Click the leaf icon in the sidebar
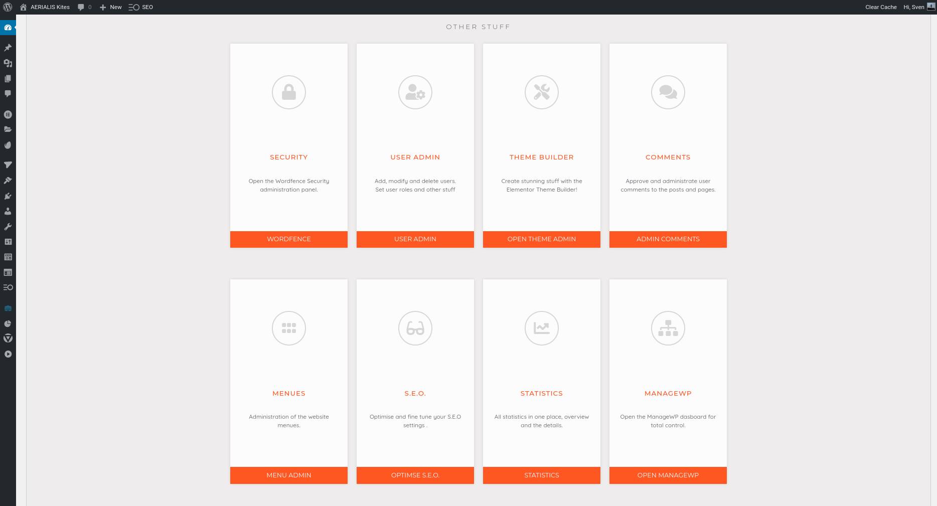Viewport: 937px width, 506px height. (8, 145)
